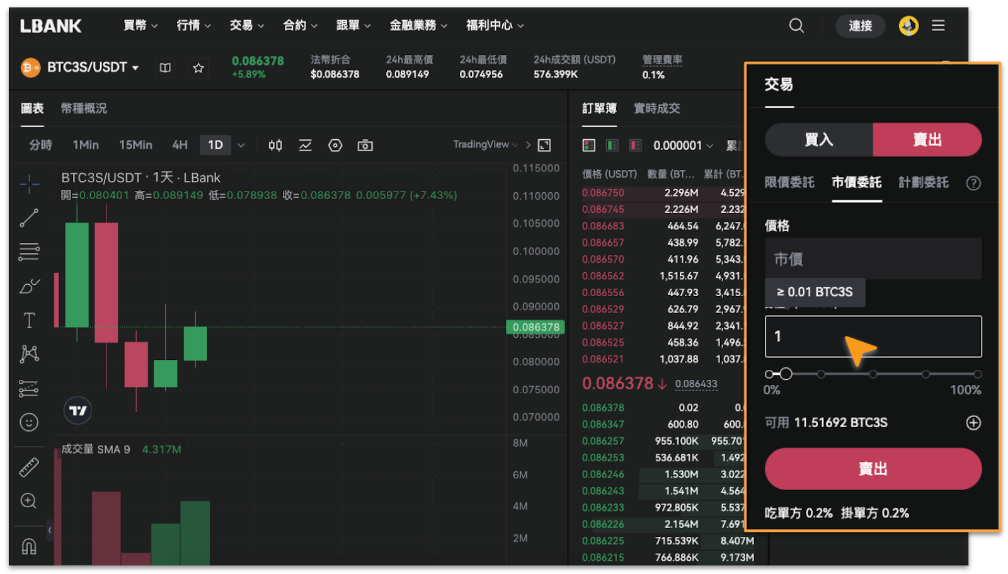The width and height of the screenshot is (1008, 574).
Task: Open chart settings hexagon icon
Action: tap(335, 146)
